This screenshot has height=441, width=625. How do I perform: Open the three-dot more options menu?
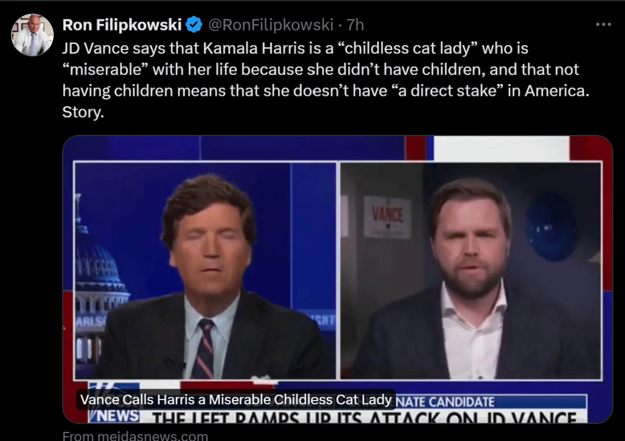point(604,24)
